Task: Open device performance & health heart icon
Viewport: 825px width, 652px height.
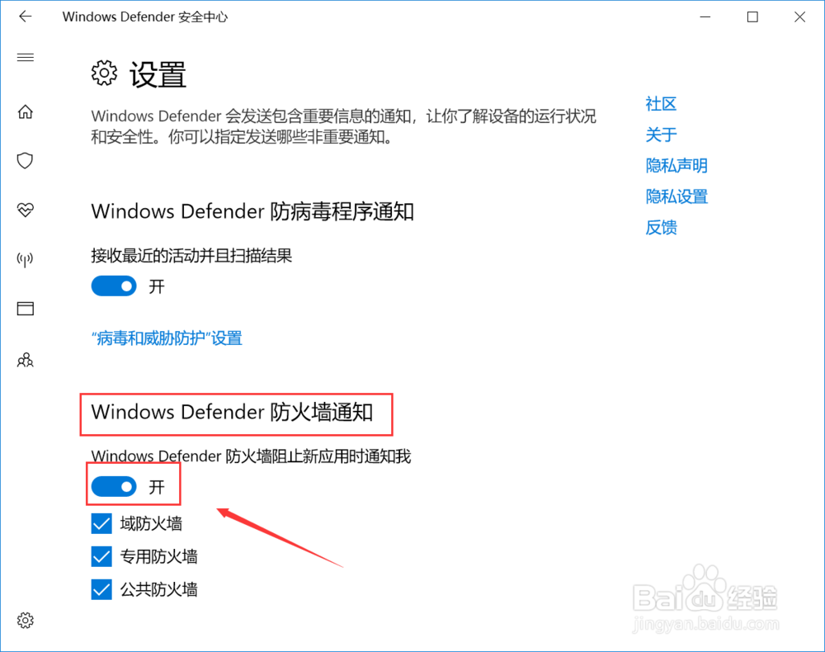Action: tap(26, 210)
